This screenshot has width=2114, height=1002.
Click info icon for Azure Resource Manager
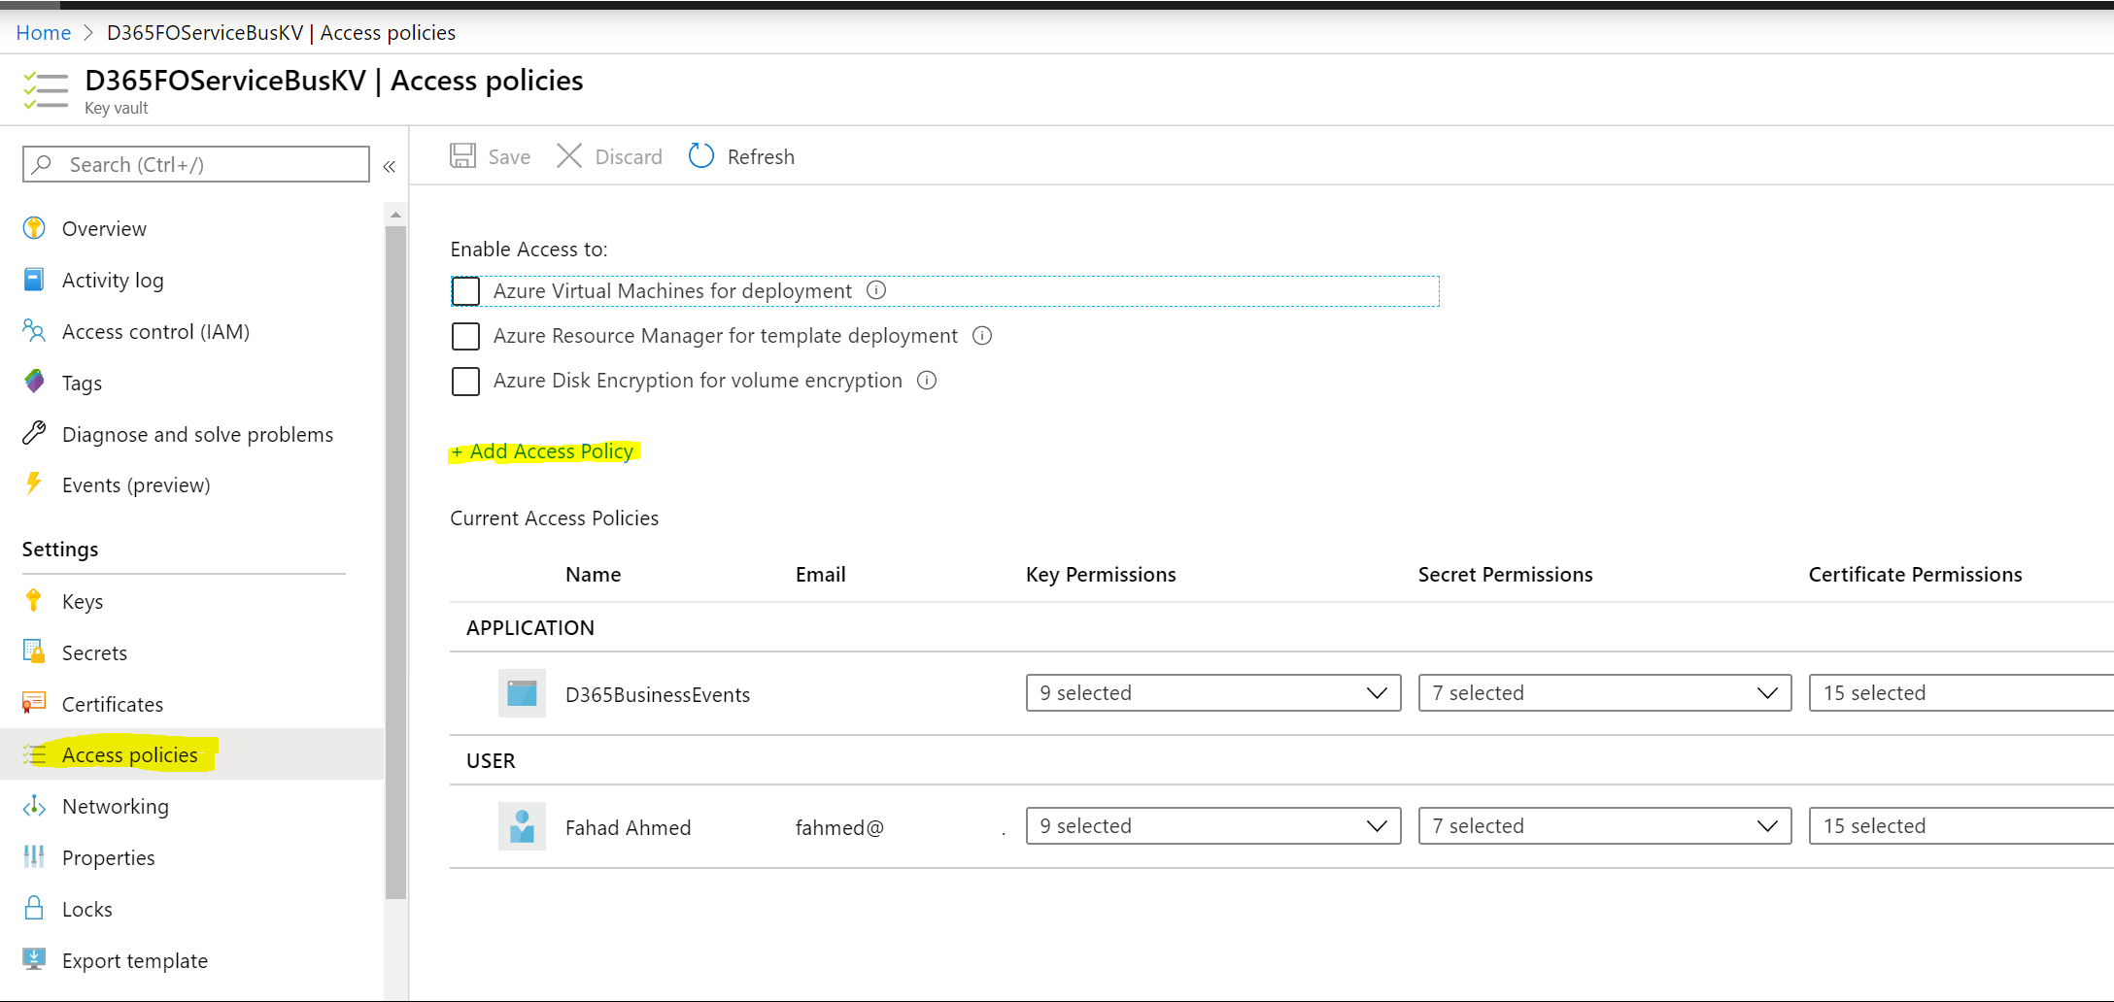click(x=982, y=336)
